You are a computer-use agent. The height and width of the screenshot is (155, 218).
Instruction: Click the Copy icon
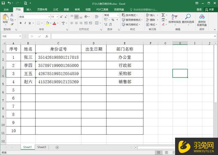12,20
